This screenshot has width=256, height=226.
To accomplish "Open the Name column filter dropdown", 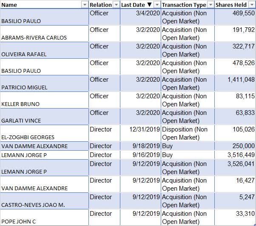I will pos(84,5).
